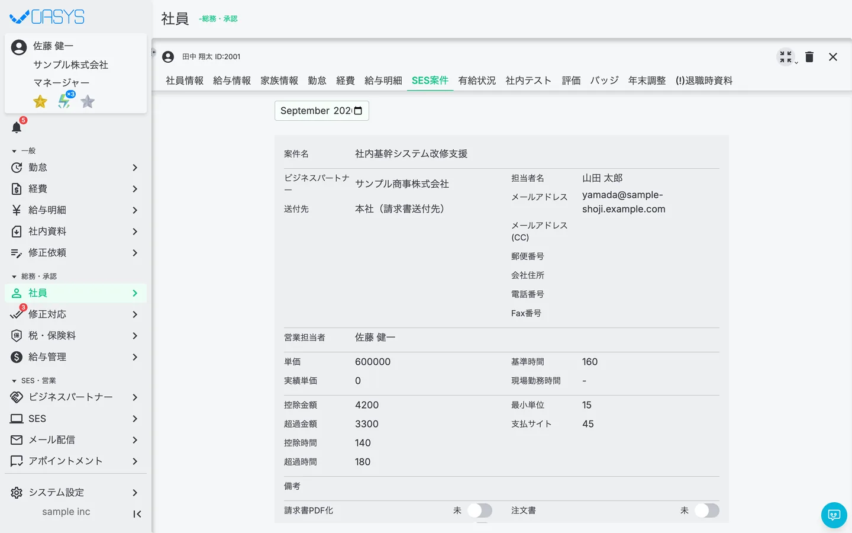
Task: Click the gold star badge
Action: [40, 102]
